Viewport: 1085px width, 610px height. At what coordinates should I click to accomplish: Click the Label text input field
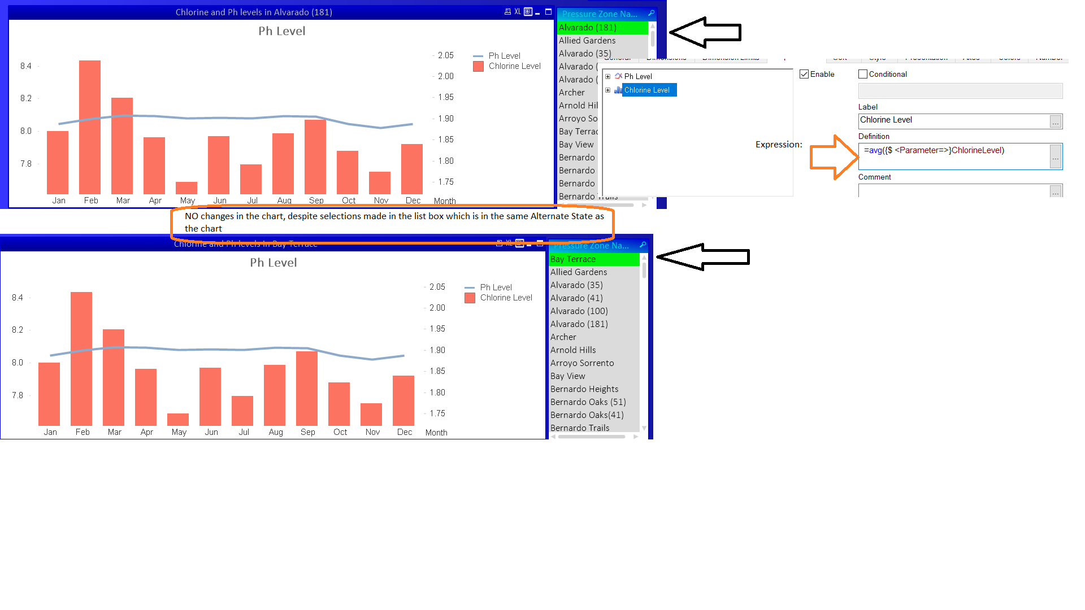pos(958,120)
